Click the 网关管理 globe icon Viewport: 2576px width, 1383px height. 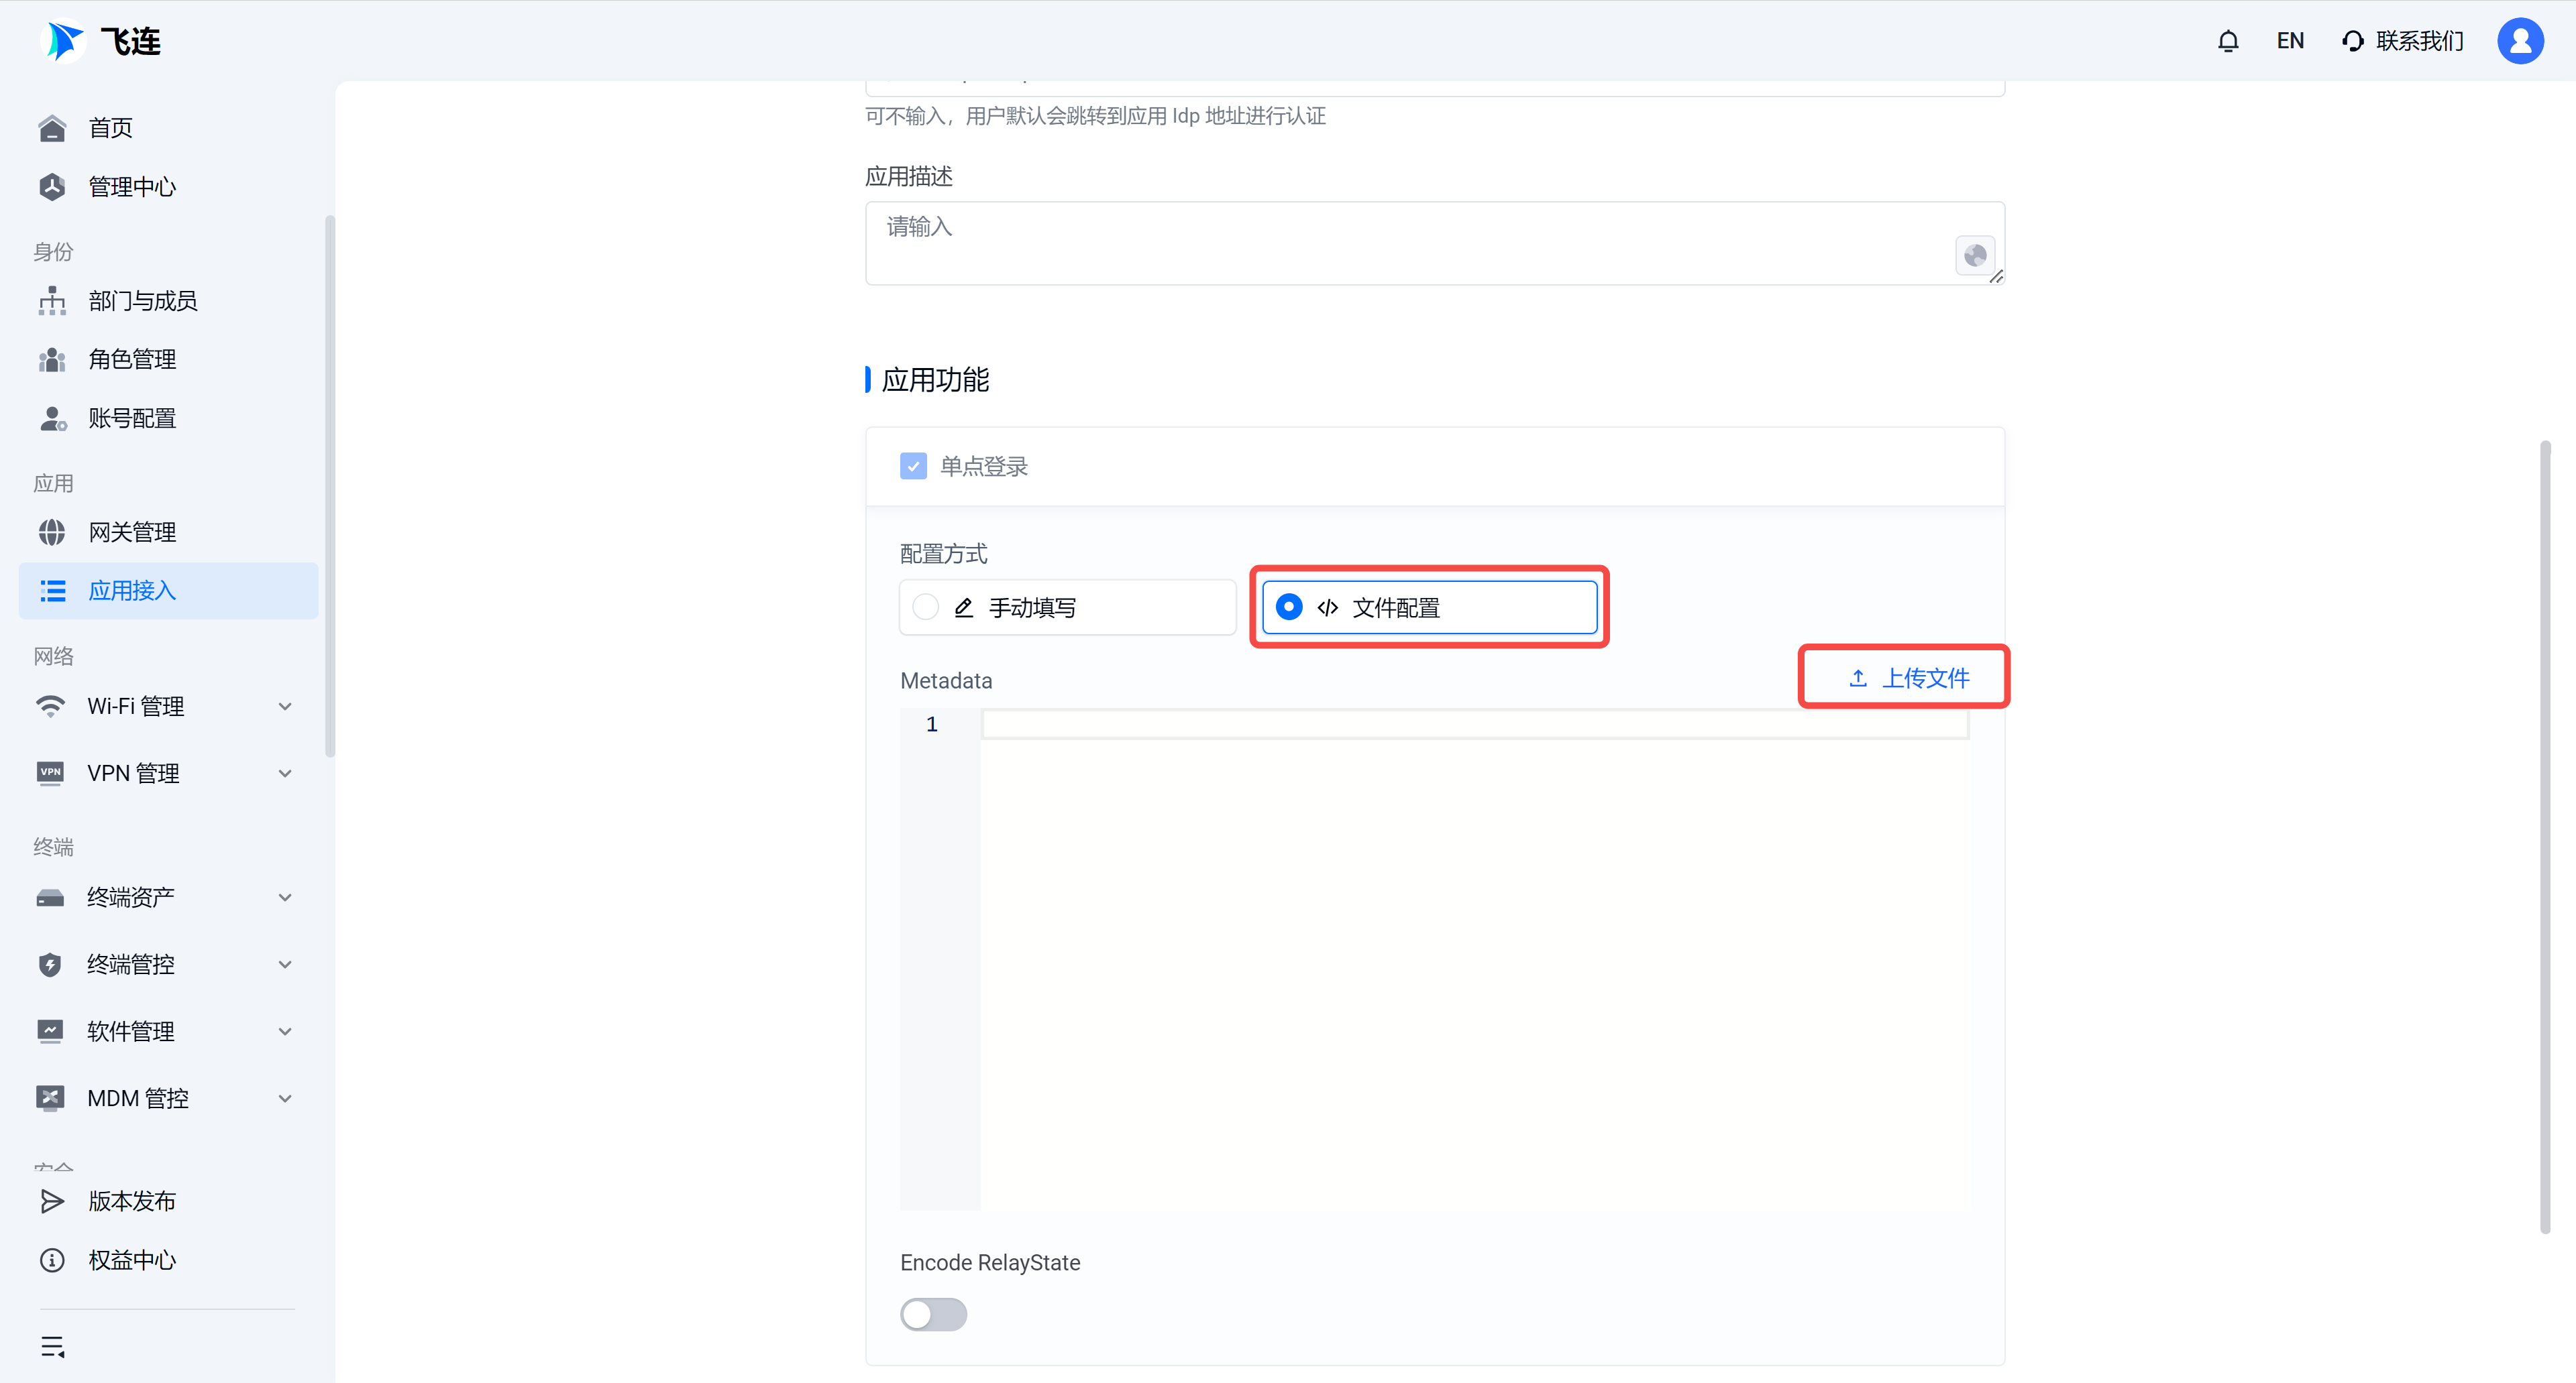click(x=52, y=532)
